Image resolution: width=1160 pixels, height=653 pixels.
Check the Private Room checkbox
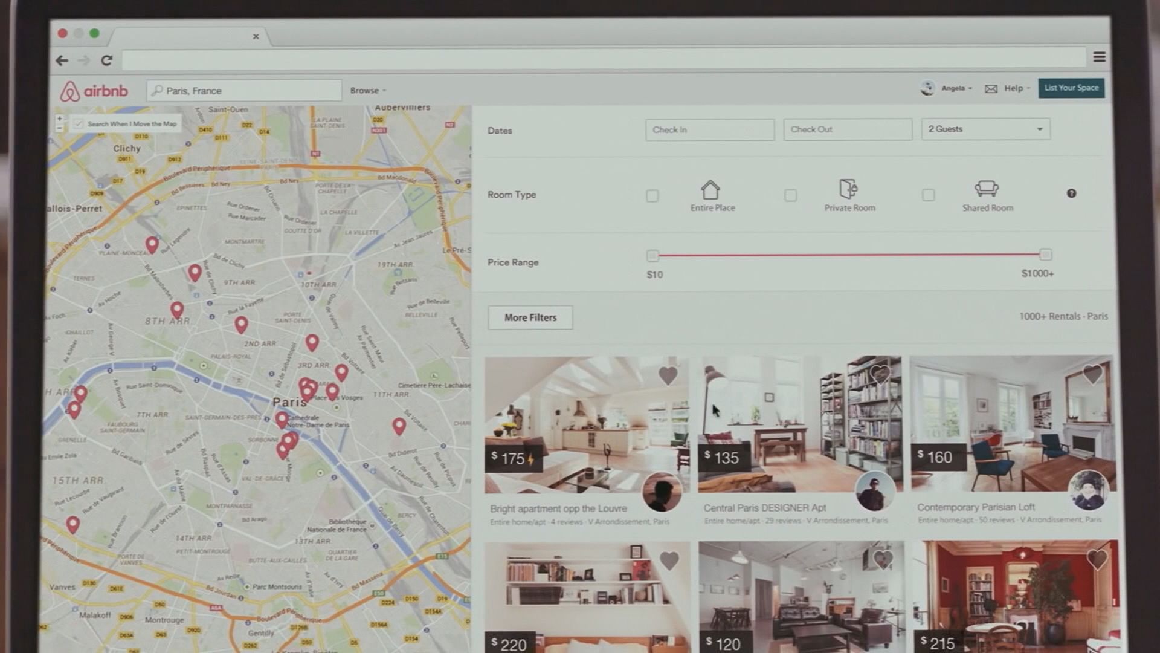coord(790,195)
